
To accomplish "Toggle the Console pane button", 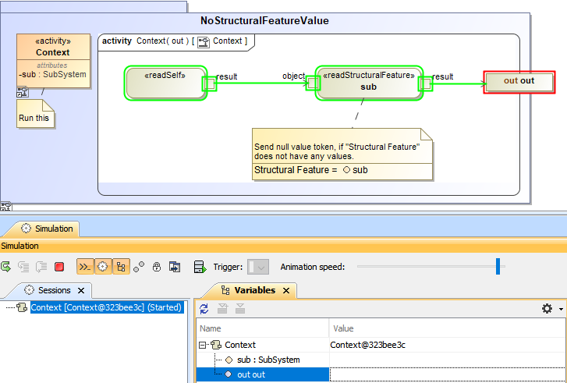I will pos(85,268).
